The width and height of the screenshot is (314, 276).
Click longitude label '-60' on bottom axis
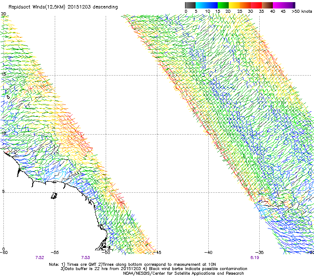click(x=4, y=253)
